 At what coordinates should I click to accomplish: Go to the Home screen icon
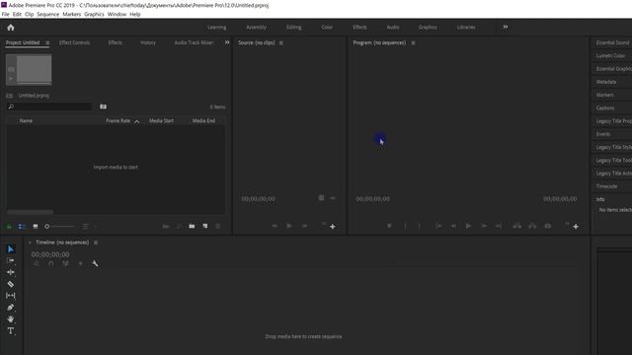tap(11, 28)
